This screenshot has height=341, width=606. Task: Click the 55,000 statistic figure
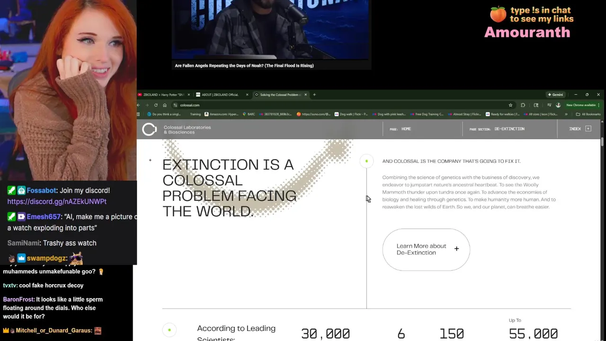(x=533, y=333)
